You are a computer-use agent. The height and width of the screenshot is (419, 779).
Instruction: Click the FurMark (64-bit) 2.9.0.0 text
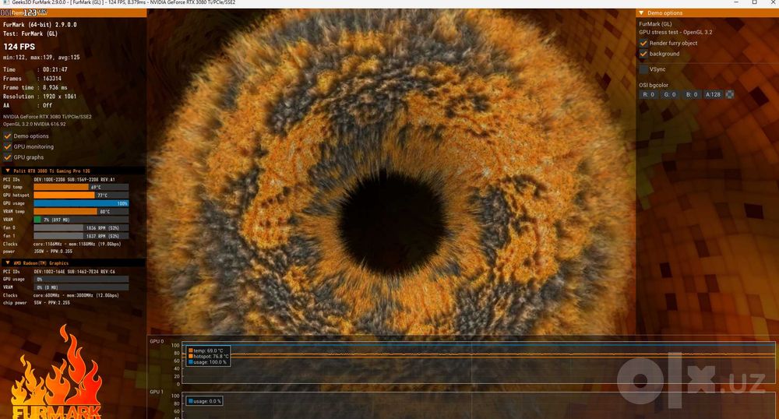[x=40, y=24]
